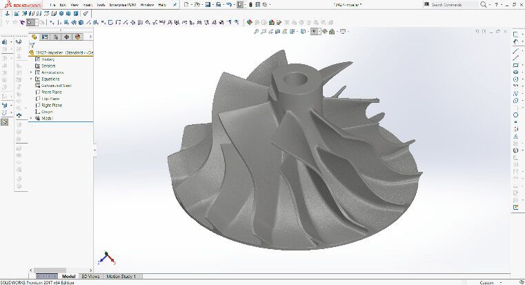Open the Custom units status dropdown
Viewport: 525px width, 285px height.
(x=491, y=283)
